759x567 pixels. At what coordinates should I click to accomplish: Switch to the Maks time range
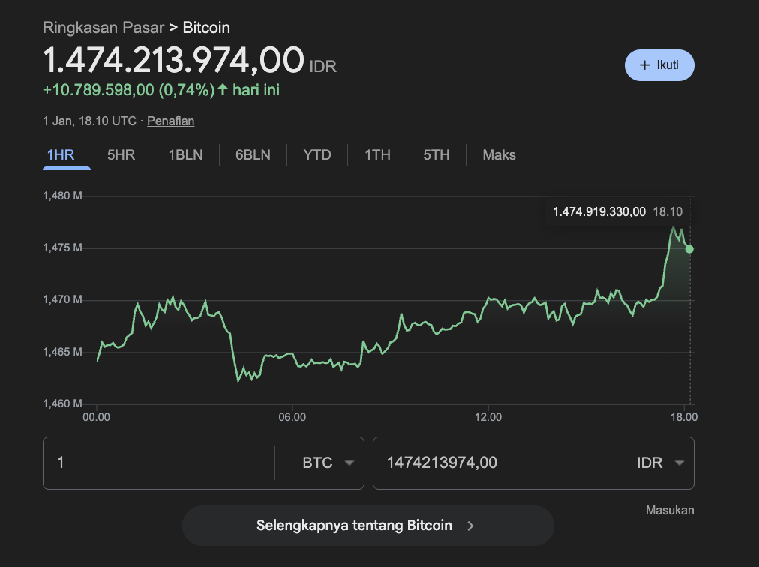click(497, 155)
